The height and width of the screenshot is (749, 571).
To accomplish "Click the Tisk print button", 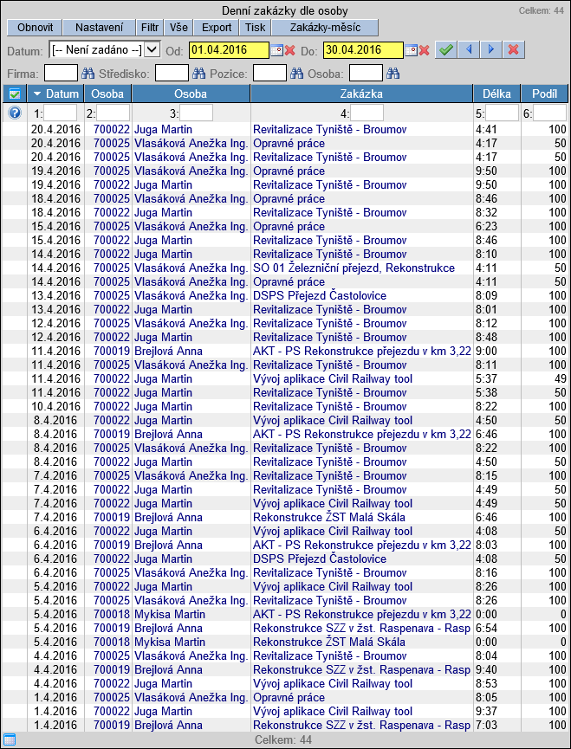I will click(x=255, y=27).
